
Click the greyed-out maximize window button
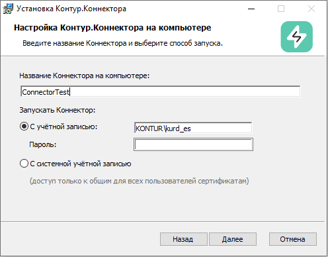[x=281, y=9]
